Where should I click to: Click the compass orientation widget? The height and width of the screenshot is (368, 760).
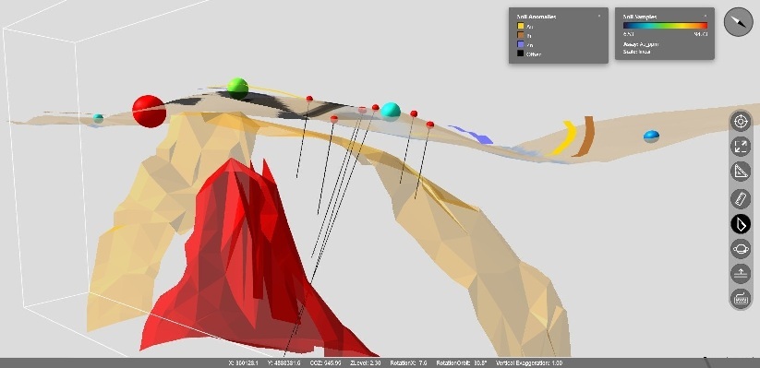click(x=738, y=22)
